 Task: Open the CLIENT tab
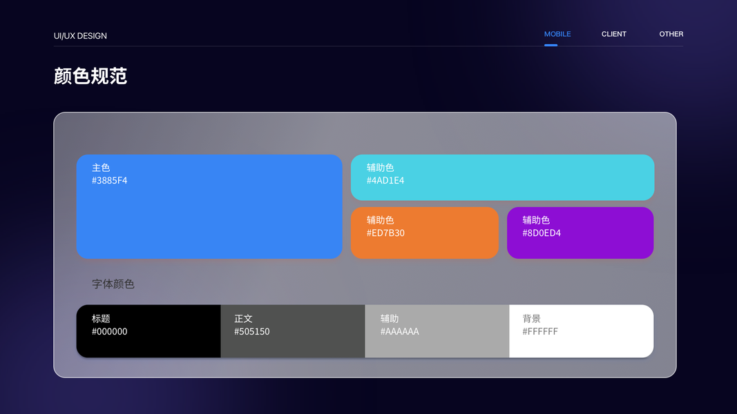pyautogui.click(x=614, y=34)
